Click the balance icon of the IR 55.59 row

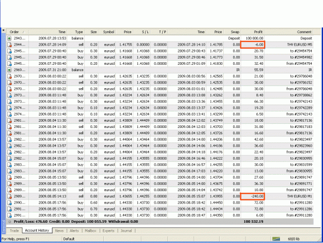(x=9, y=70)
